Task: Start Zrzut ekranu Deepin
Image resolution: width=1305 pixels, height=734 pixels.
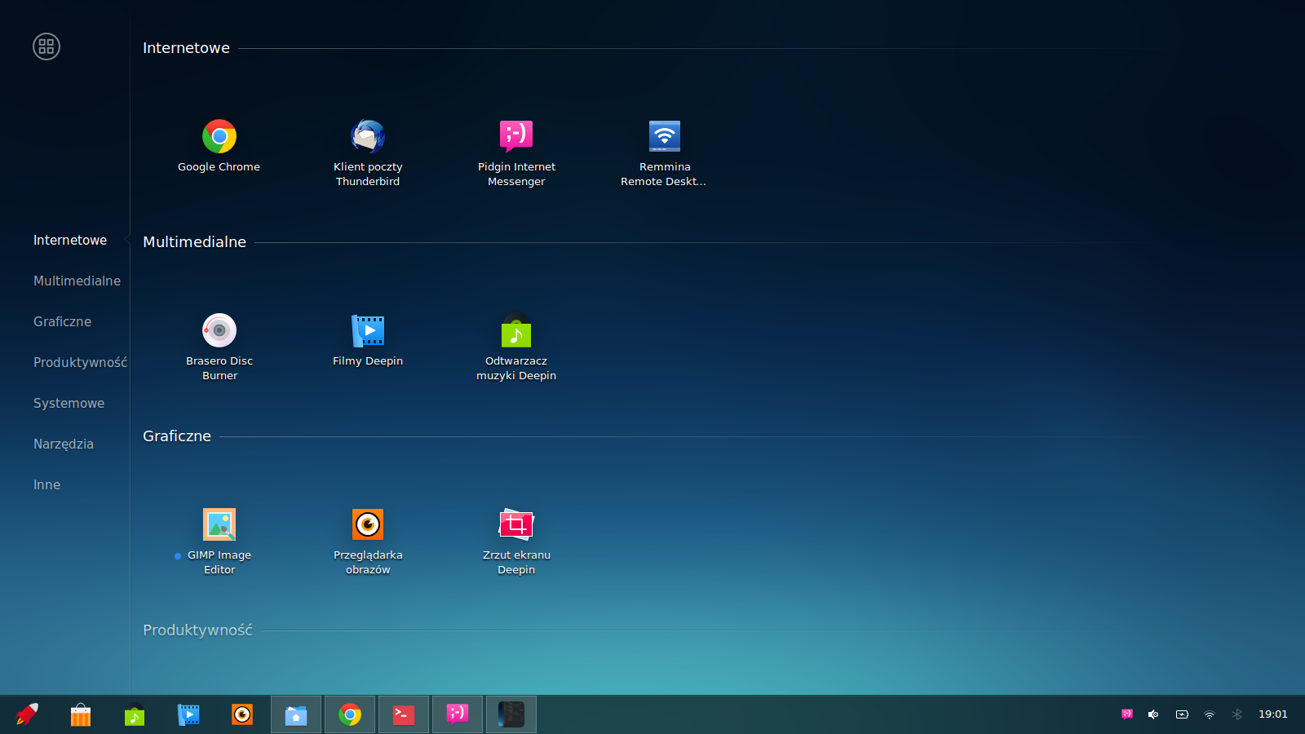Action: (x=516, y=524)
